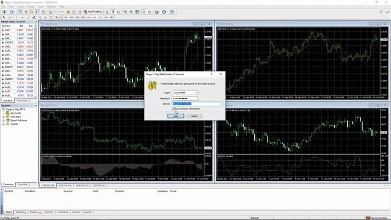Click the Password input field

185,98
